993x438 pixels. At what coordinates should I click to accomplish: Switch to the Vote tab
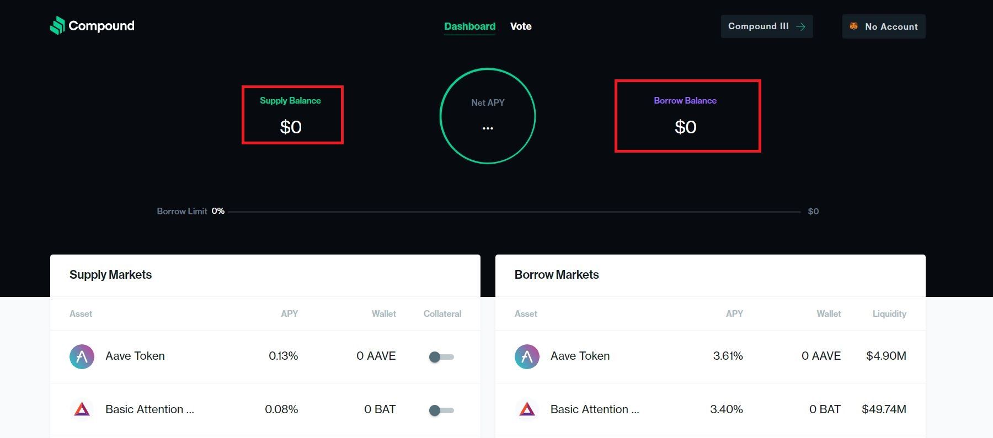(521, 26)
